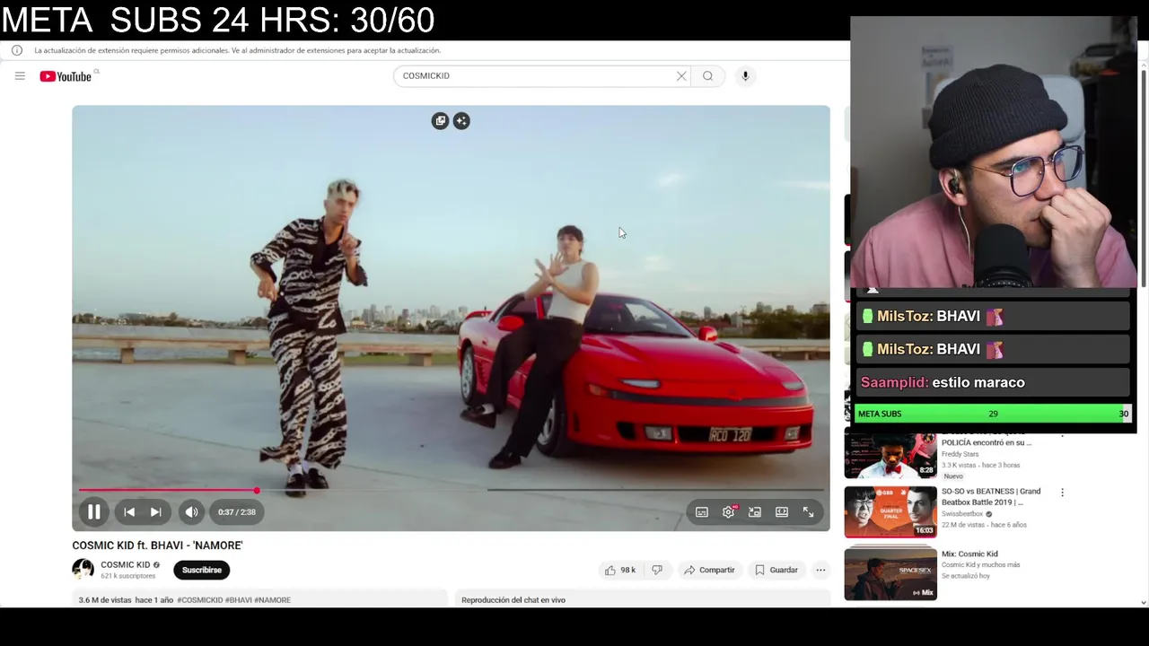Switch to miniplayer mode
The width and height of the screenshot is (1149, 646).
[755, 512]
